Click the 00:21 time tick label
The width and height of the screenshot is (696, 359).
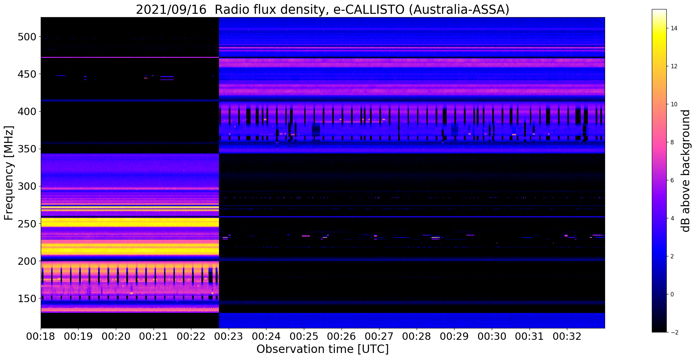pos(154,337)
